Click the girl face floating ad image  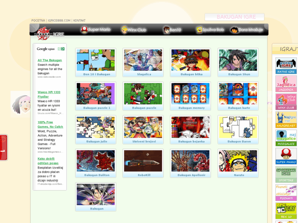point(21,104)
